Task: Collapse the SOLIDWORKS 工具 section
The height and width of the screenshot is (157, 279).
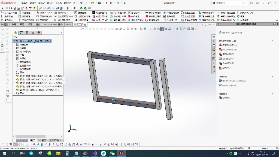Action: pyautogui.click(x=272, y=40)
